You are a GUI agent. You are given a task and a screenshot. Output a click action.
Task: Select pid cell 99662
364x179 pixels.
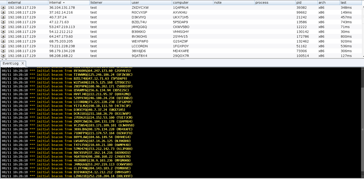pyautogui.click(x=302, y=12)
